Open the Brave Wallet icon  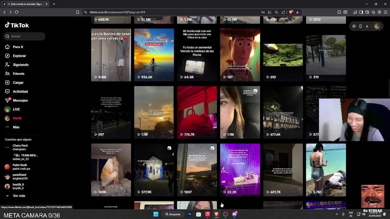click(367, 12)
